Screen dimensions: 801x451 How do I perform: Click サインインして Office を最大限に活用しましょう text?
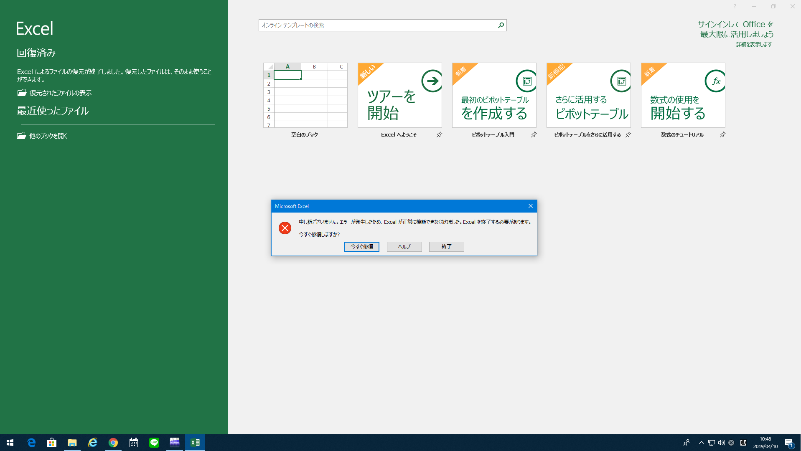736,29
